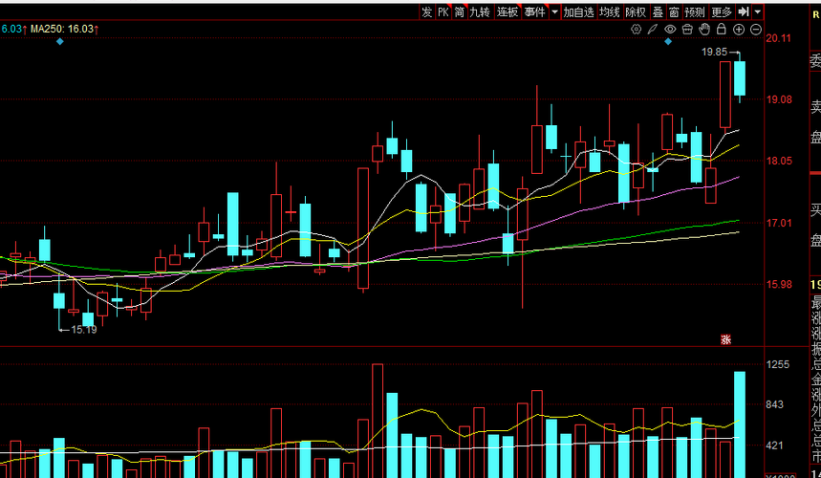The image size is (821, 478).
Task: Click the 1255 volume axis label
Action: (x=778, y=364)
